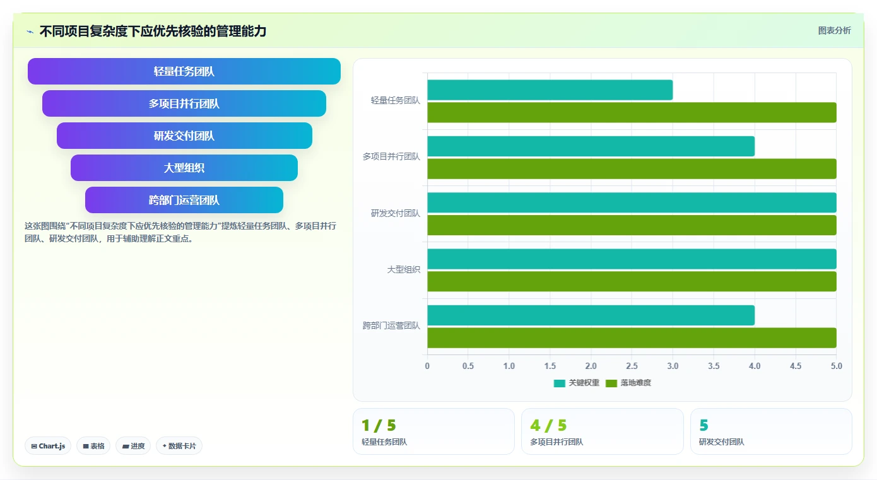Image resolution: width=877 pixels, height=480 pixels.
Task: Click the 3.5 x-axis tick label
Action: click(x=714, y=366)
